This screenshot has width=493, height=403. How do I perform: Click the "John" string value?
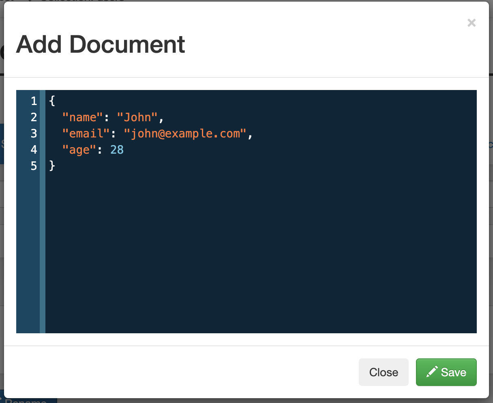(137, 117)
